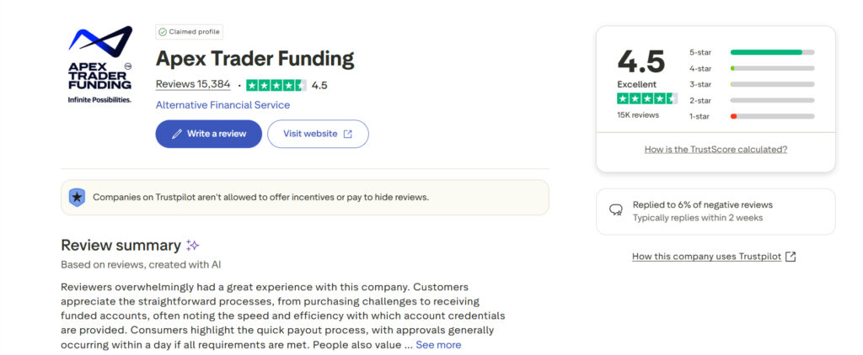
Task: Open Reviews 15,384 link
Action: coord(193,84)
